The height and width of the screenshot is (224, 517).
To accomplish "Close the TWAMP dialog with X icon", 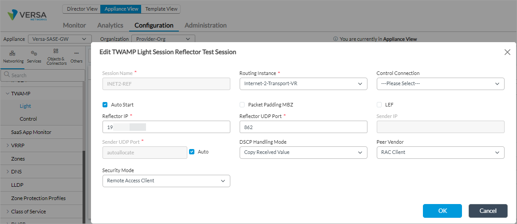I will point(507,52).
